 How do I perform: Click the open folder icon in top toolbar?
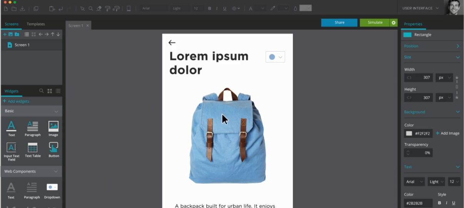pos(14,8)
